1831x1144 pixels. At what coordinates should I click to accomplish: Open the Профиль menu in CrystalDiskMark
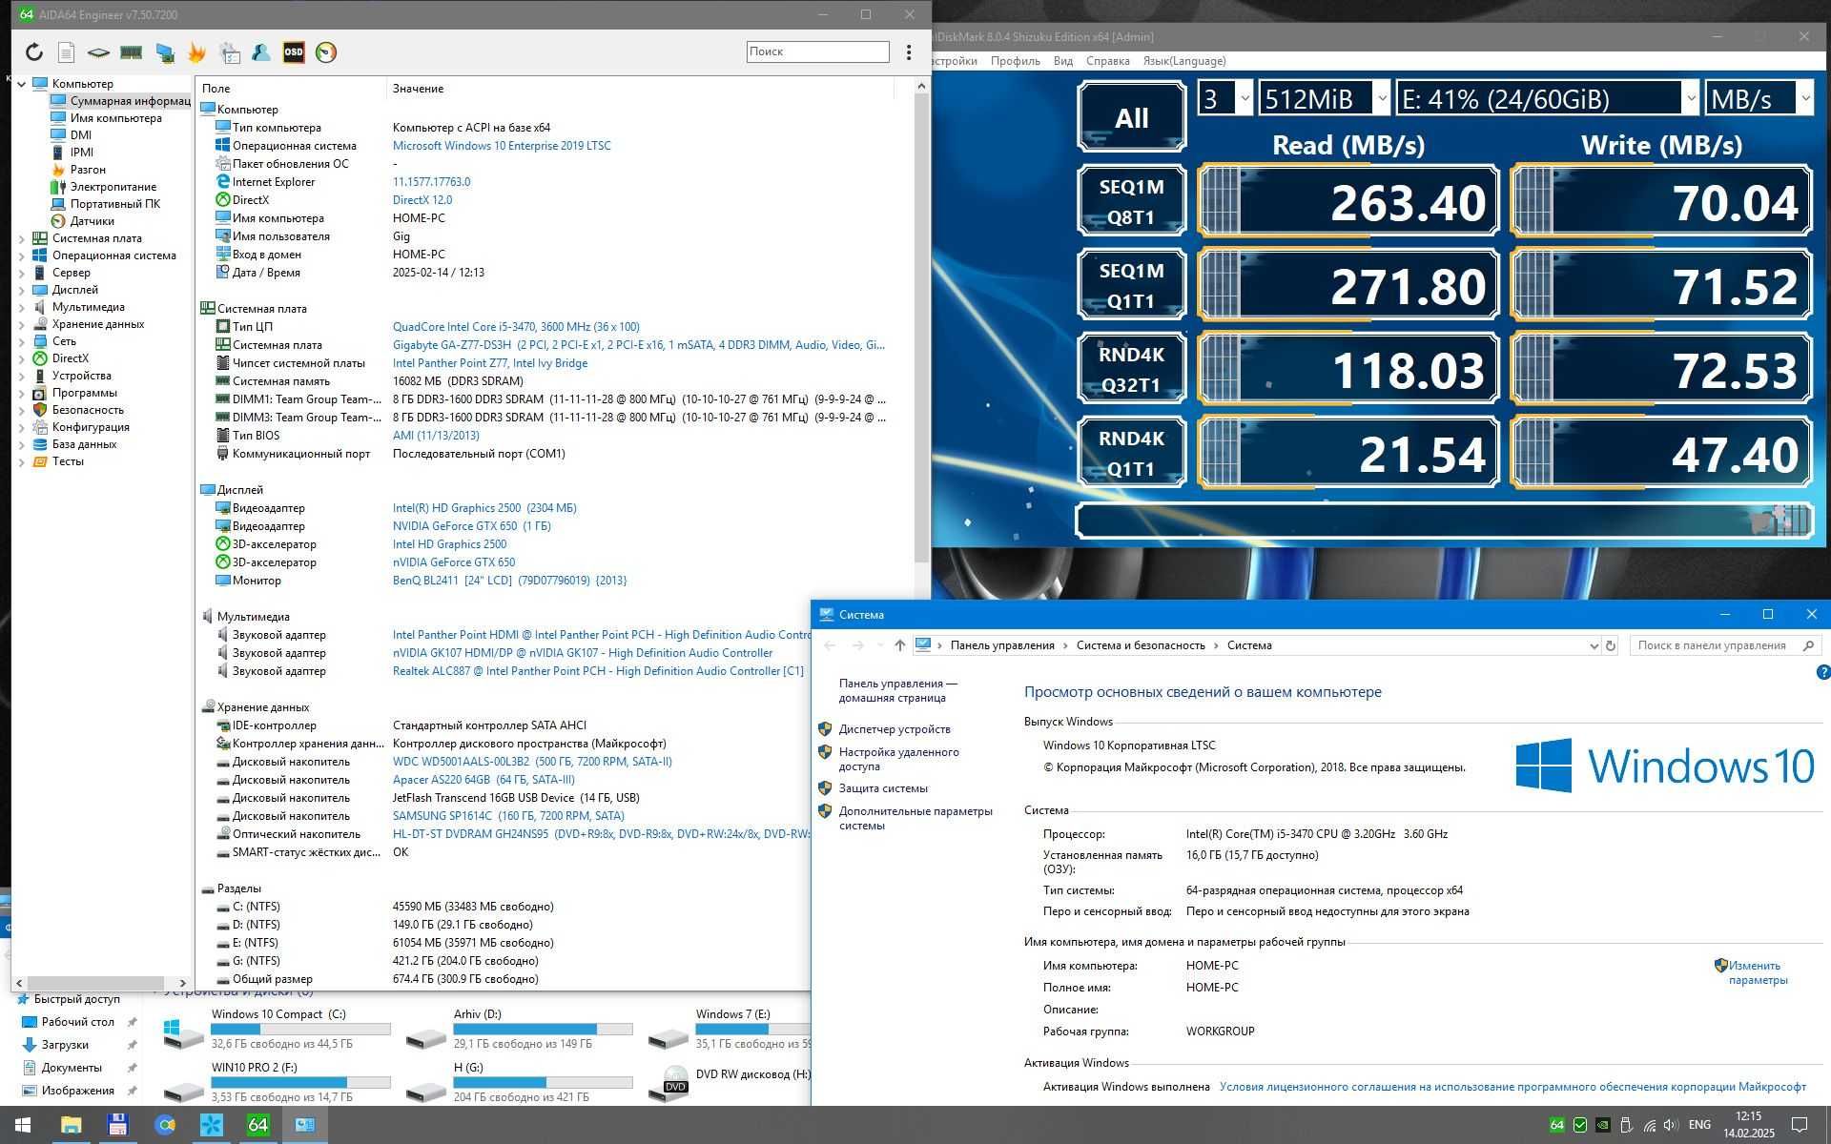pyautogui.click(x=1015, y=61)
